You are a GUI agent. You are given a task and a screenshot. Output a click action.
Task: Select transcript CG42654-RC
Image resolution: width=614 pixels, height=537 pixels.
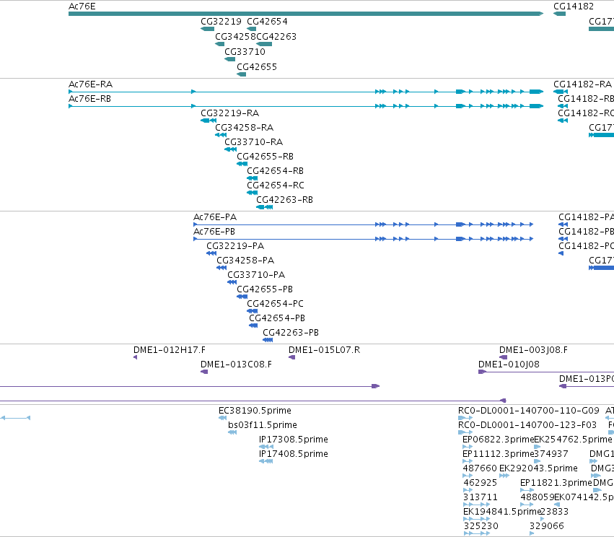pos(253,193)
